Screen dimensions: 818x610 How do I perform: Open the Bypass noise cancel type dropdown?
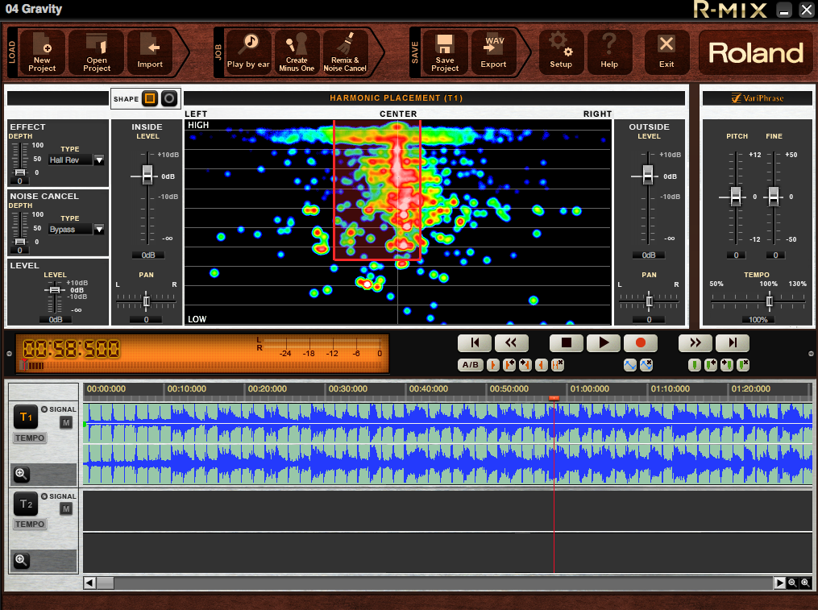[x=99, y=230]
